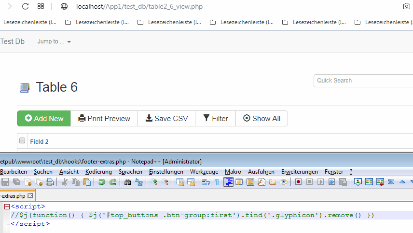Open Folder as Workspace icon

[273, 182]
